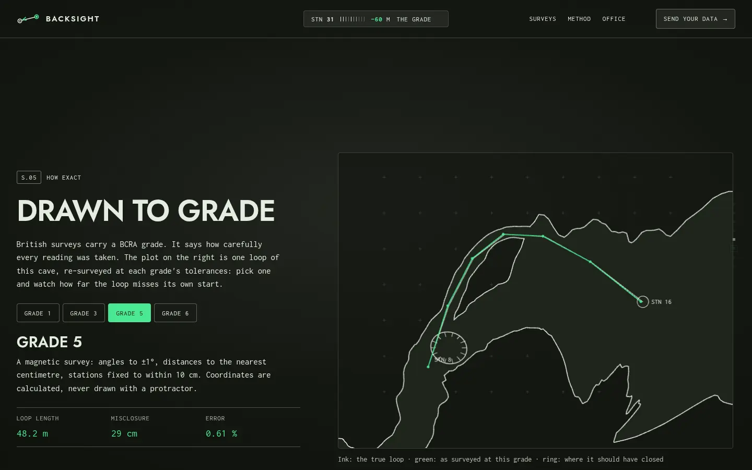Click the S.05 section badge
The width and height of the screenshot is (752, 470).
29,178
